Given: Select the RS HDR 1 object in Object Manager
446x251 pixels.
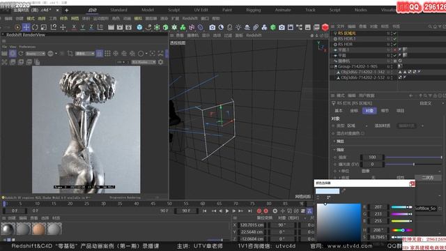Looking at the screenshot, I should click(347, 39).
